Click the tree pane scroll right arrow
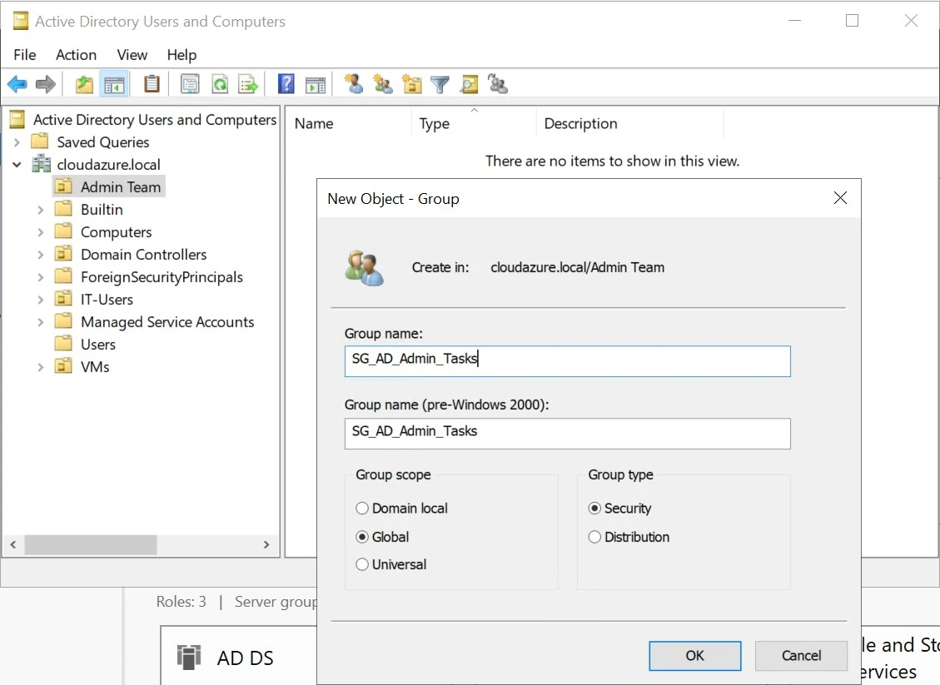940x685 pixels. (266, 545)
